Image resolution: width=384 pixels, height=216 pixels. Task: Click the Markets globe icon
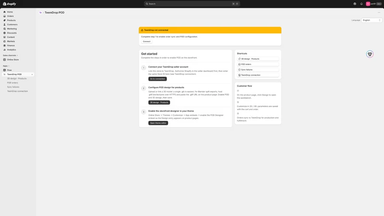coord(4,41)
